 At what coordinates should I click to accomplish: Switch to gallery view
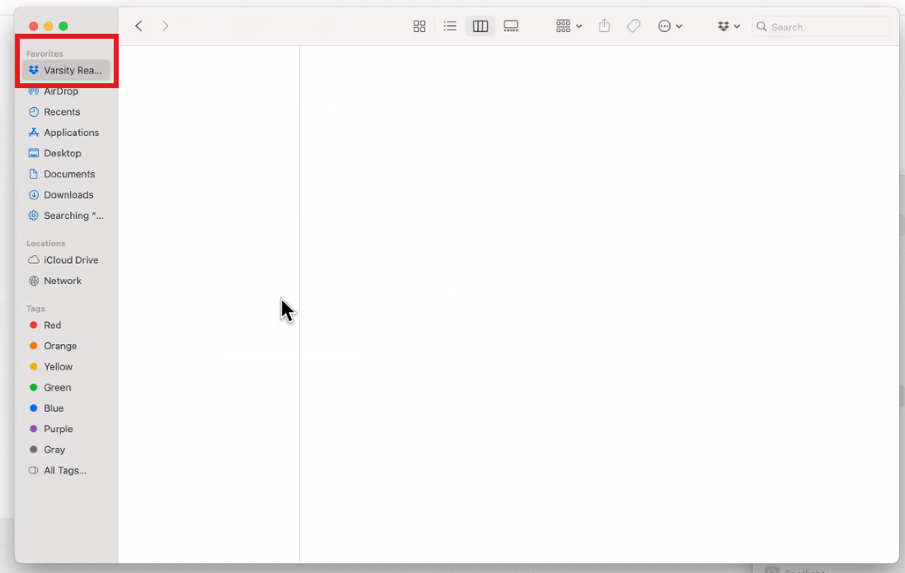pos(511,26)
